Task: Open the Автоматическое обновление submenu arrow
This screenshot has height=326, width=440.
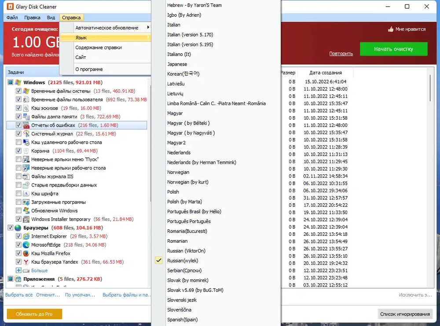Action: coord(148,27)
